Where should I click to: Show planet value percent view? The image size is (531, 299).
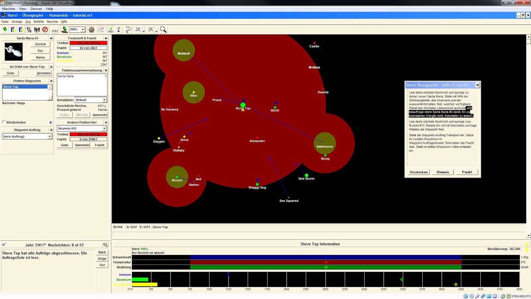pyautogui.click(x=29, y=29)
